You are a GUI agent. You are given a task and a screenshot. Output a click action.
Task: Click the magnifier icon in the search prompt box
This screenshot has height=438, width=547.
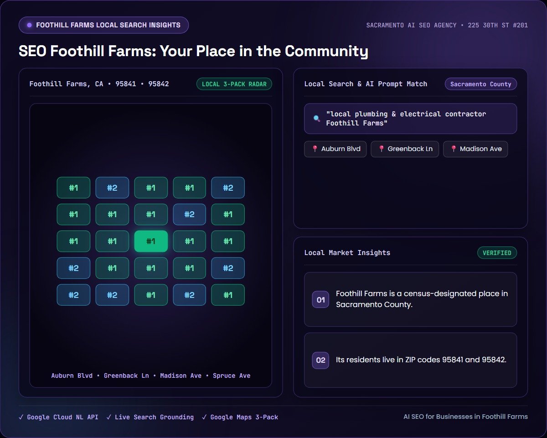317,119
